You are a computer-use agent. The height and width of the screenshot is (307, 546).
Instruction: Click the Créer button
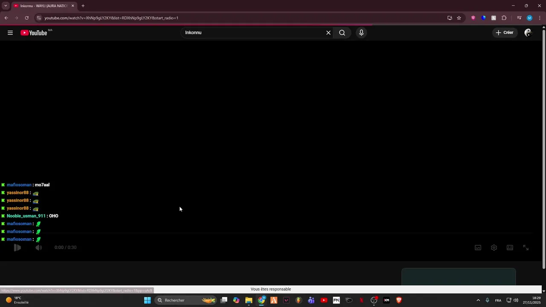[x=505, y=32]
